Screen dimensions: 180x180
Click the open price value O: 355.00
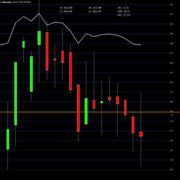[x=66, y=8]
